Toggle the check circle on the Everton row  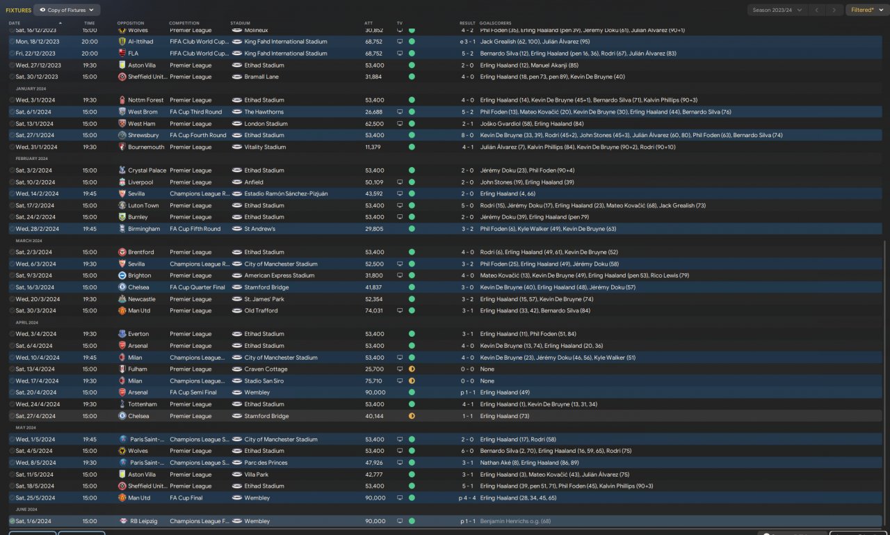coord(12,334)
